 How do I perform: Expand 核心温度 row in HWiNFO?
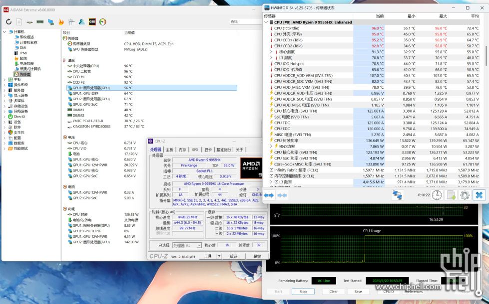coord(271,52)
